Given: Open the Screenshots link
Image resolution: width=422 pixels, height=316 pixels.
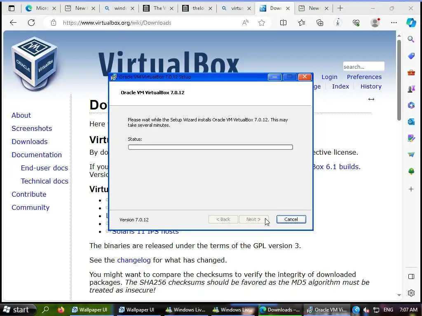Looking at the screenshot, I should 32,128.
